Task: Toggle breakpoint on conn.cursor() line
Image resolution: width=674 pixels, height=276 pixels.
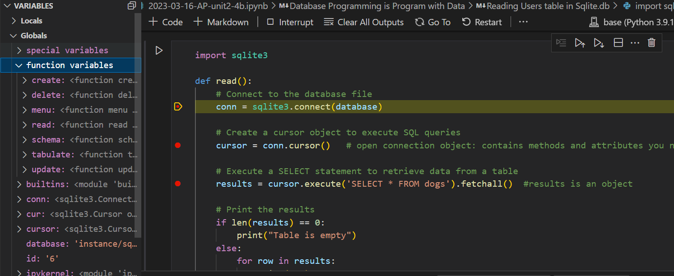Action: [178, 145]
